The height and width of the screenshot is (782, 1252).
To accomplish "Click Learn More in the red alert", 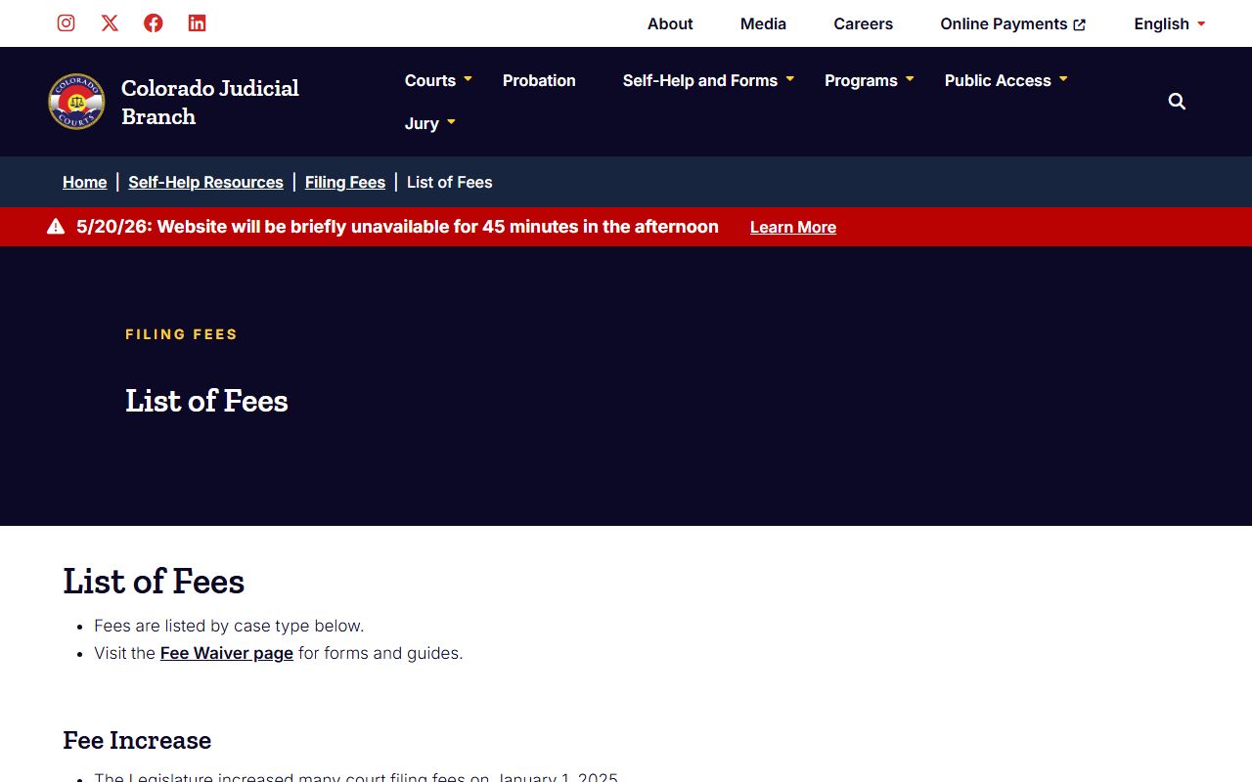I will 793,227.
